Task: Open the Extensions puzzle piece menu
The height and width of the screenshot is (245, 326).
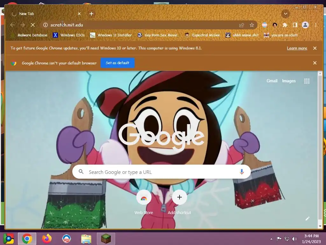Action: pyautogui.click(x=285, y=25)
